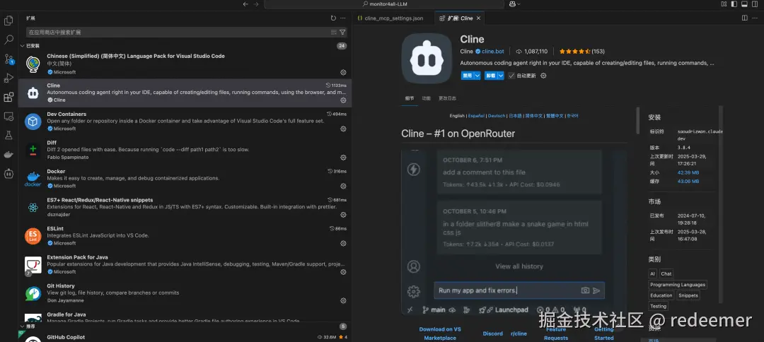Open manage gear for ESLint extension
The width and height of the screenshot is (764, 342).
[x=343, y=243]
